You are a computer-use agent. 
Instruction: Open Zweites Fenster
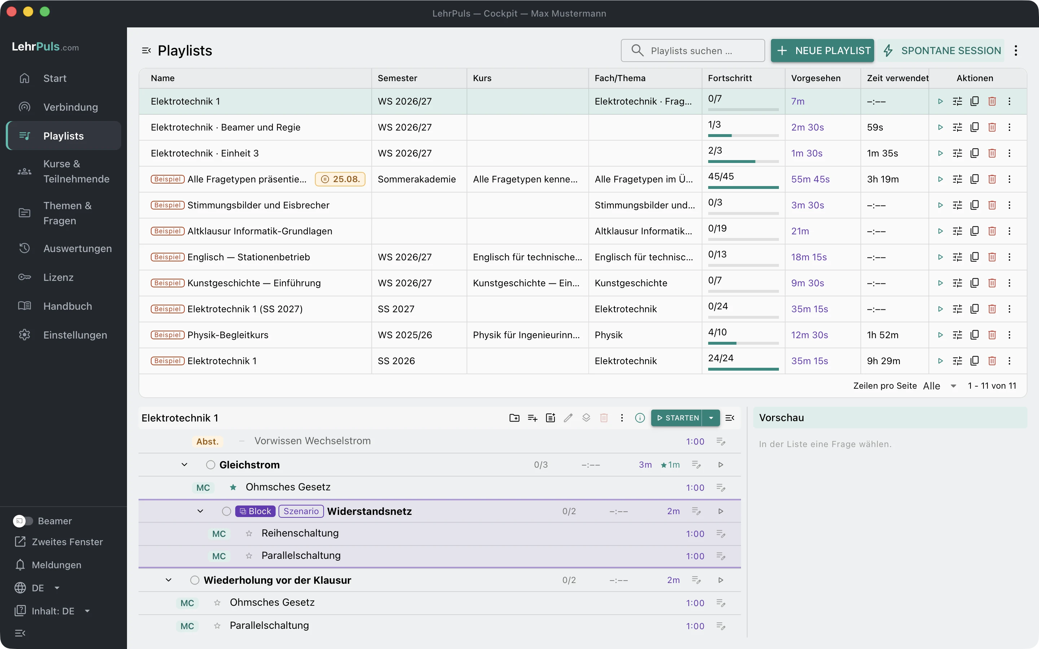(x=59, y=542)
